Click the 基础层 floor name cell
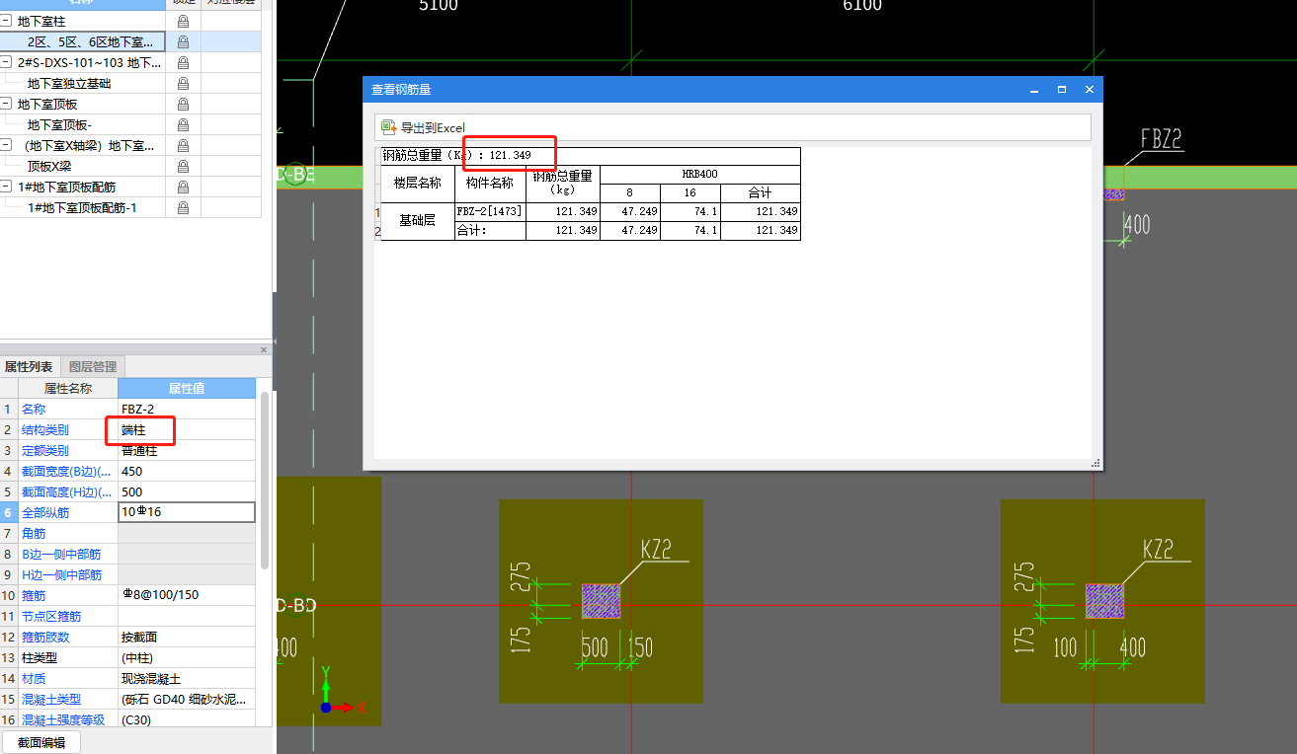Screen dimensions: 1297x754 pos(417,221)
